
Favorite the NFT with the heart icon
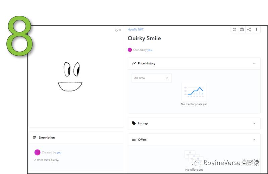116,30
